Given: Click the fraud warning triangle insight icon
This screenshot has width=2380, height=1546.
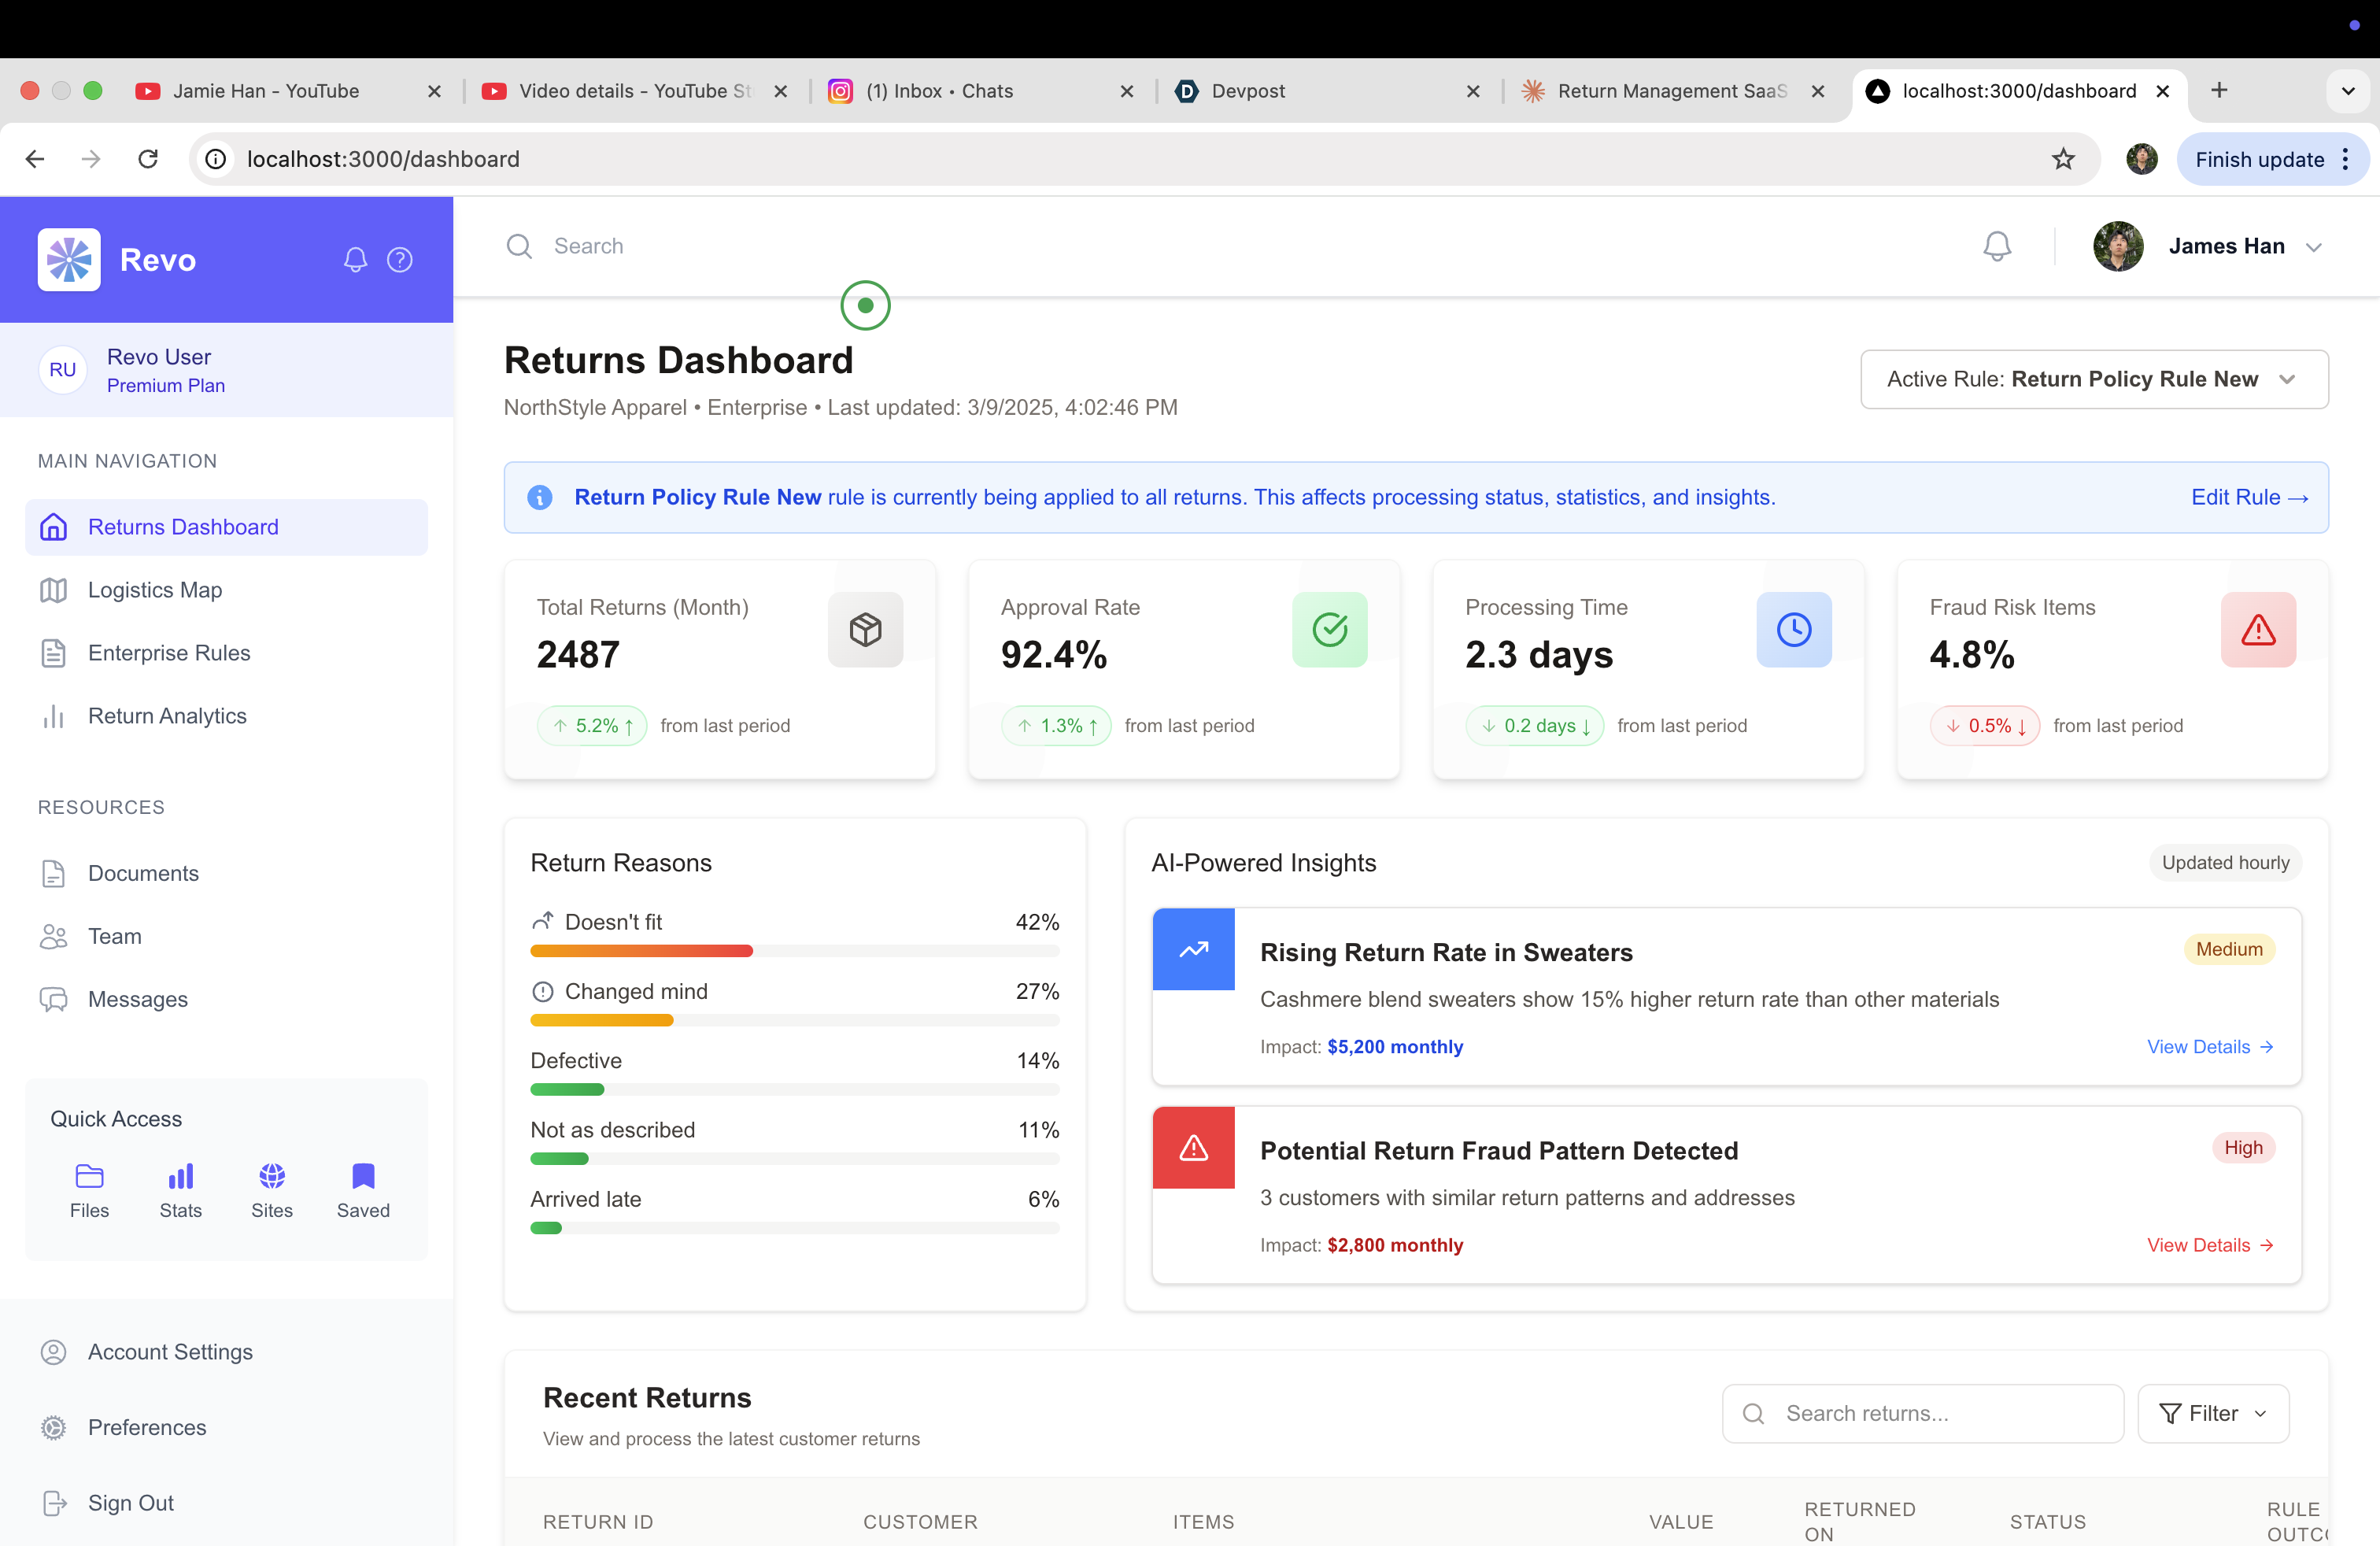Looking at the screenshot, I should tap(1193, 1148).
